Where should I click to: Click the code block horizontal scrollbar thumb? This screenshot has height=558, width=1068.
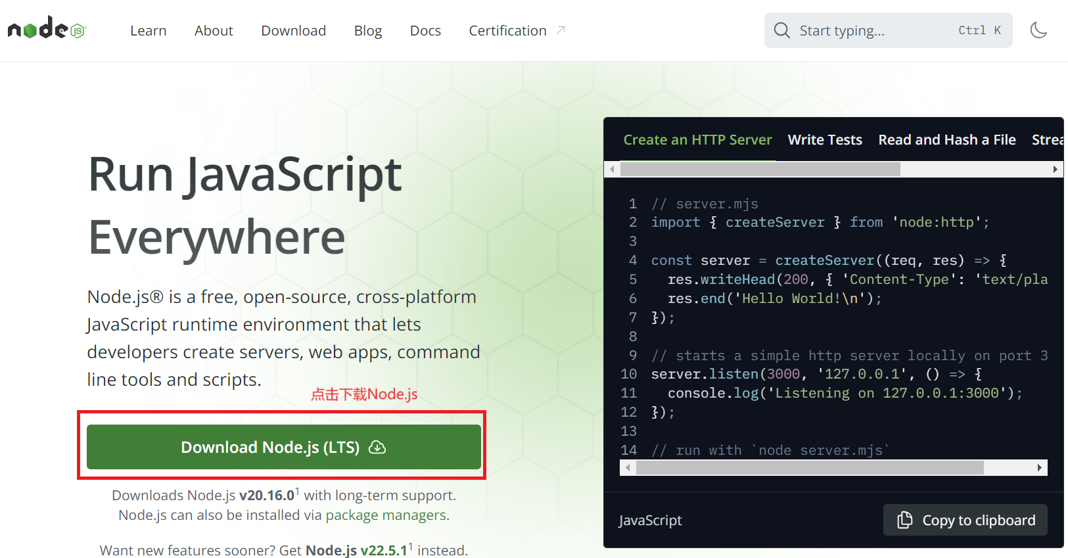(x=810, y=468)
